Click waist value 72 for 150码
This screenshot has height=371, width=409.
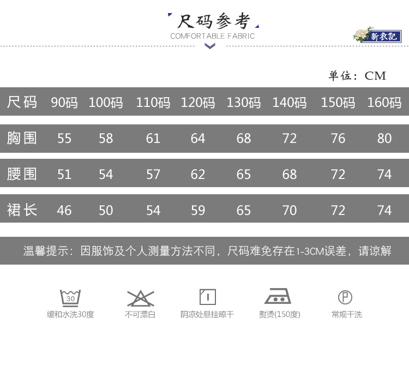tap(338, 174)
